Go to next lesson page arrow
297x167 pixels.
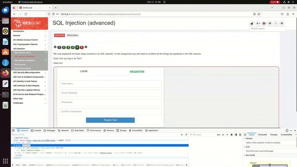pyautogui.click(x=86, y=47)
